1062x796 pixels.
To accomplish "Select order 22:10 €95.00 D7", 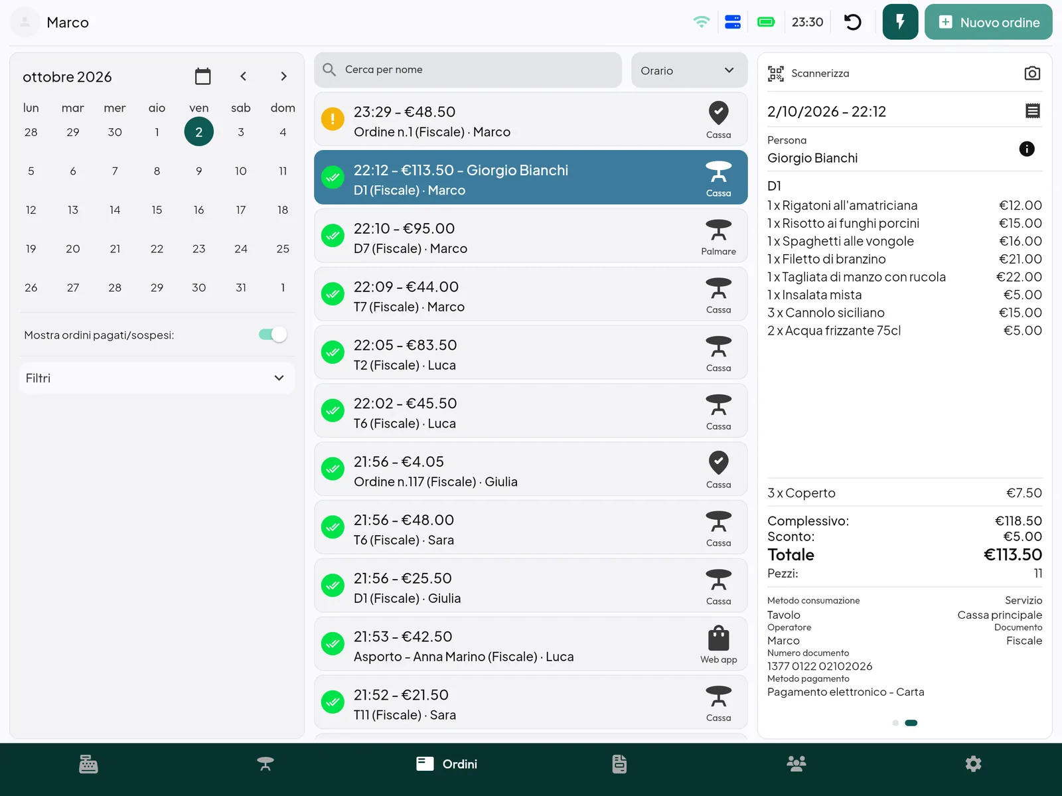I will pos(531,236).
